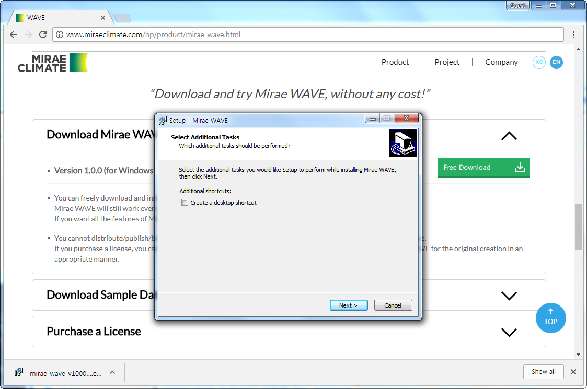Focus the address bar URL field

[308, 34]
